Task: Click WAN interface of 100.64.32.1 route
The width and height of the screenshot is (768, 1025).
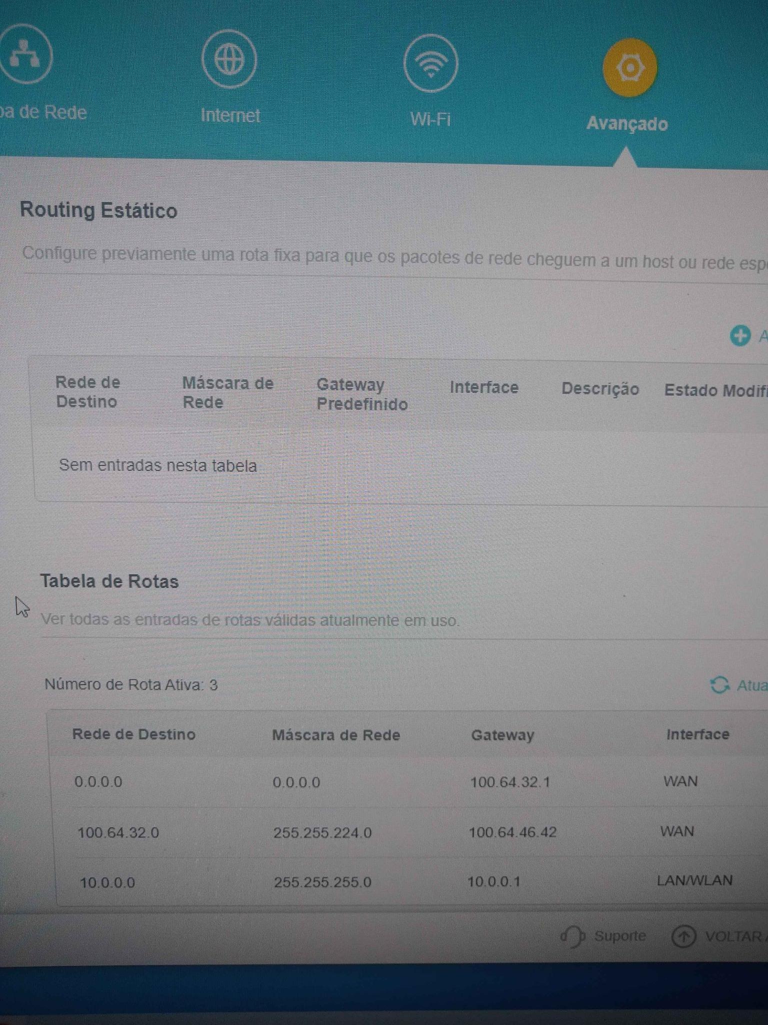Action: coord(680,781)
